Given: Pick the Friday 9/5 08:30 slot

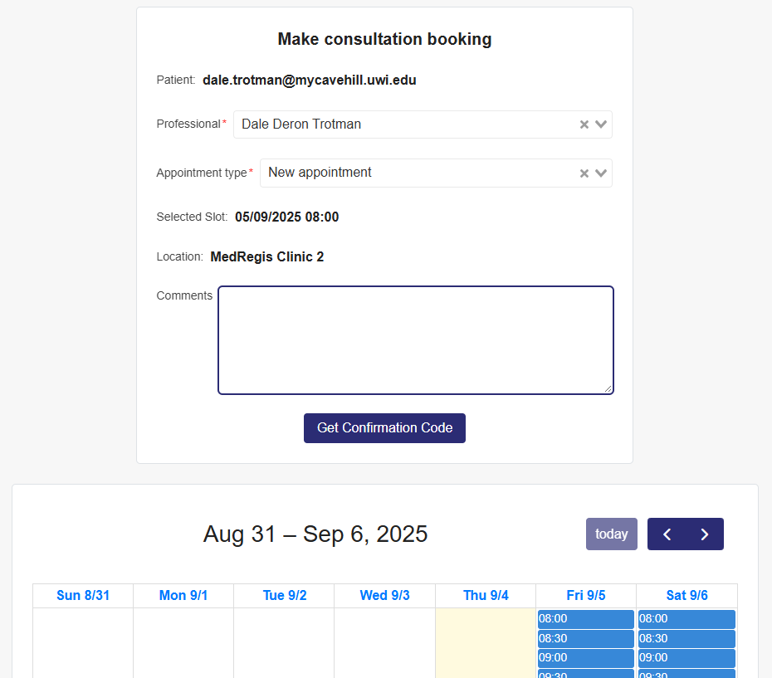Looking at the screenshot, I should (x=585, y=639).
